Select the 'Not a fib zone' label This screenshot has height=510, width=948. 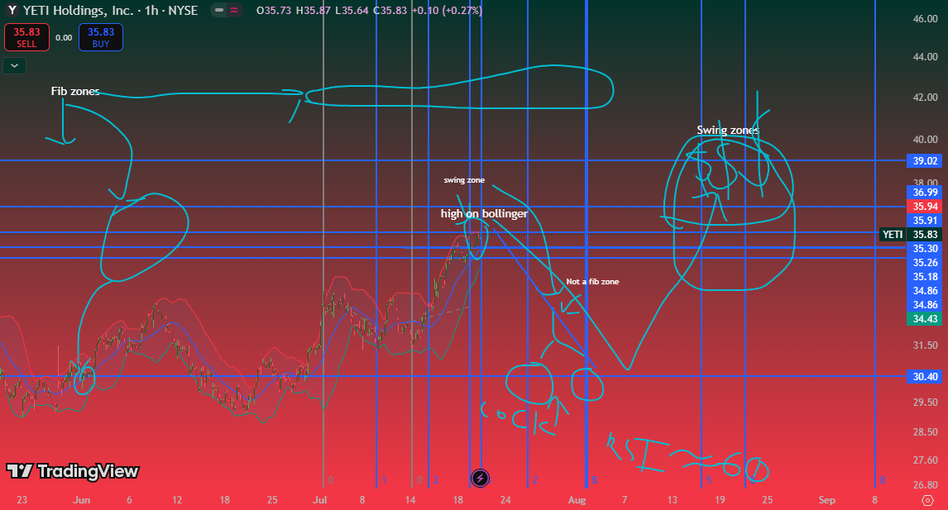click(x=592, y=282)
